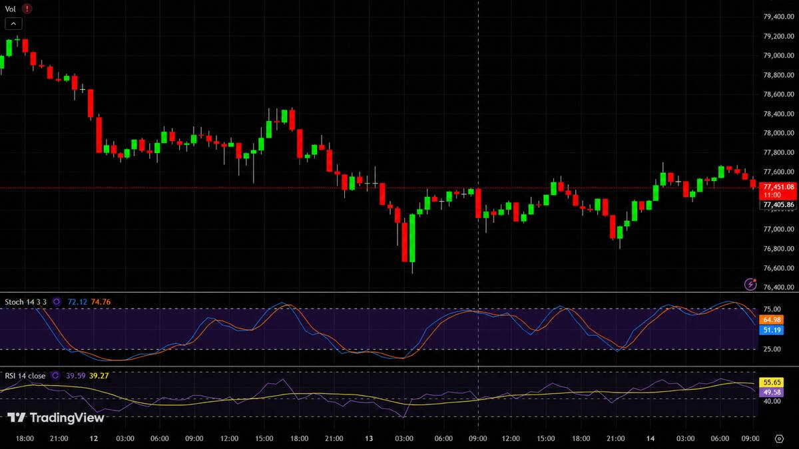
Task: Select the RSI 14 close indicator title
Action: click(x=25, y=376)
